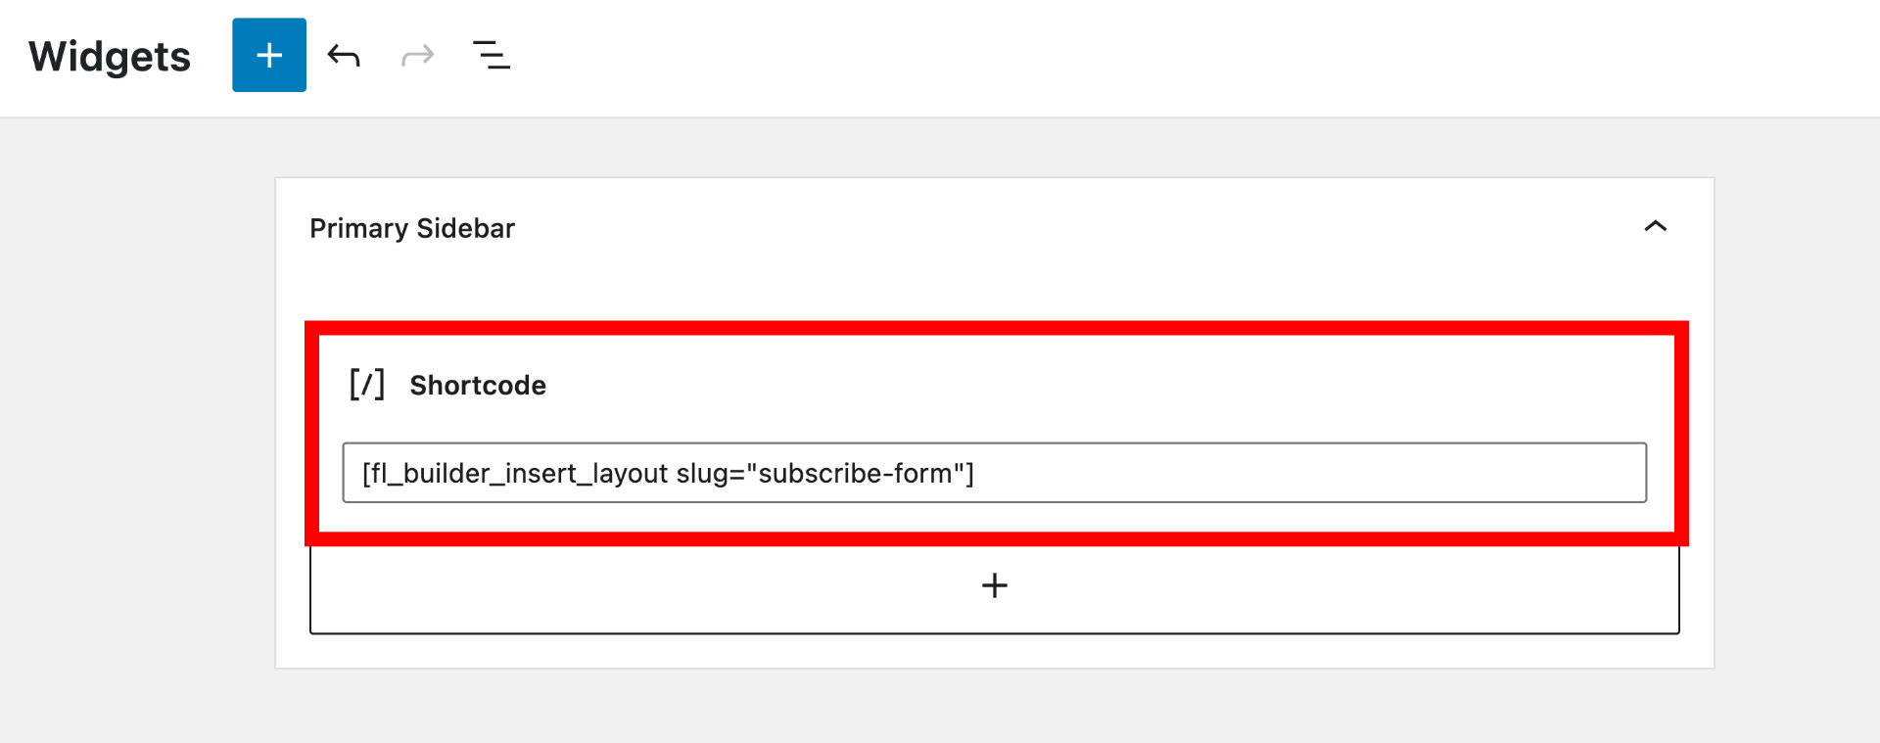Screen dimensions: 1880x743
Task: Open the Document Overview list icon
Action: 492,56
